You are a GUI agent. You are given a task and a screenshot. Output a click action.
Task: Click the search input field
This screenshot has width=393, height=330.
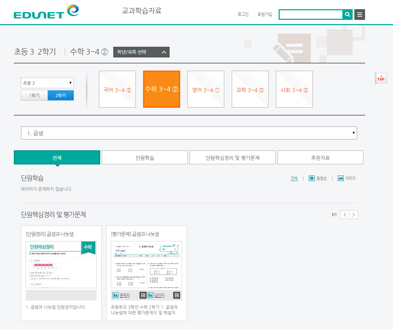pos(311,15)
